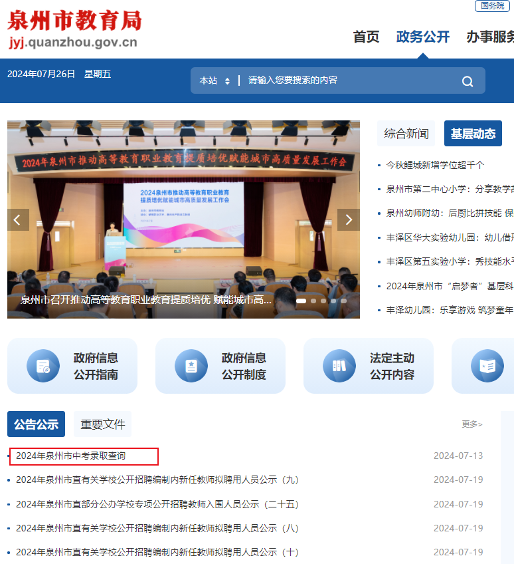This screenshot has height=564, width=514.
Task: Open the 政府信息公开制度 icon card
Action: pos(220,366)
